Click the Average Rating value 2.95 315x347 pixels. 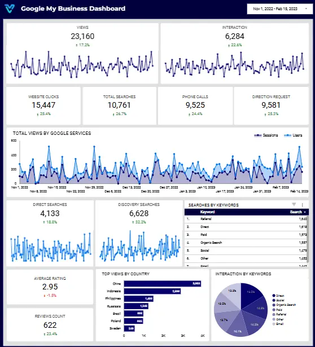(x=50, y=287)
